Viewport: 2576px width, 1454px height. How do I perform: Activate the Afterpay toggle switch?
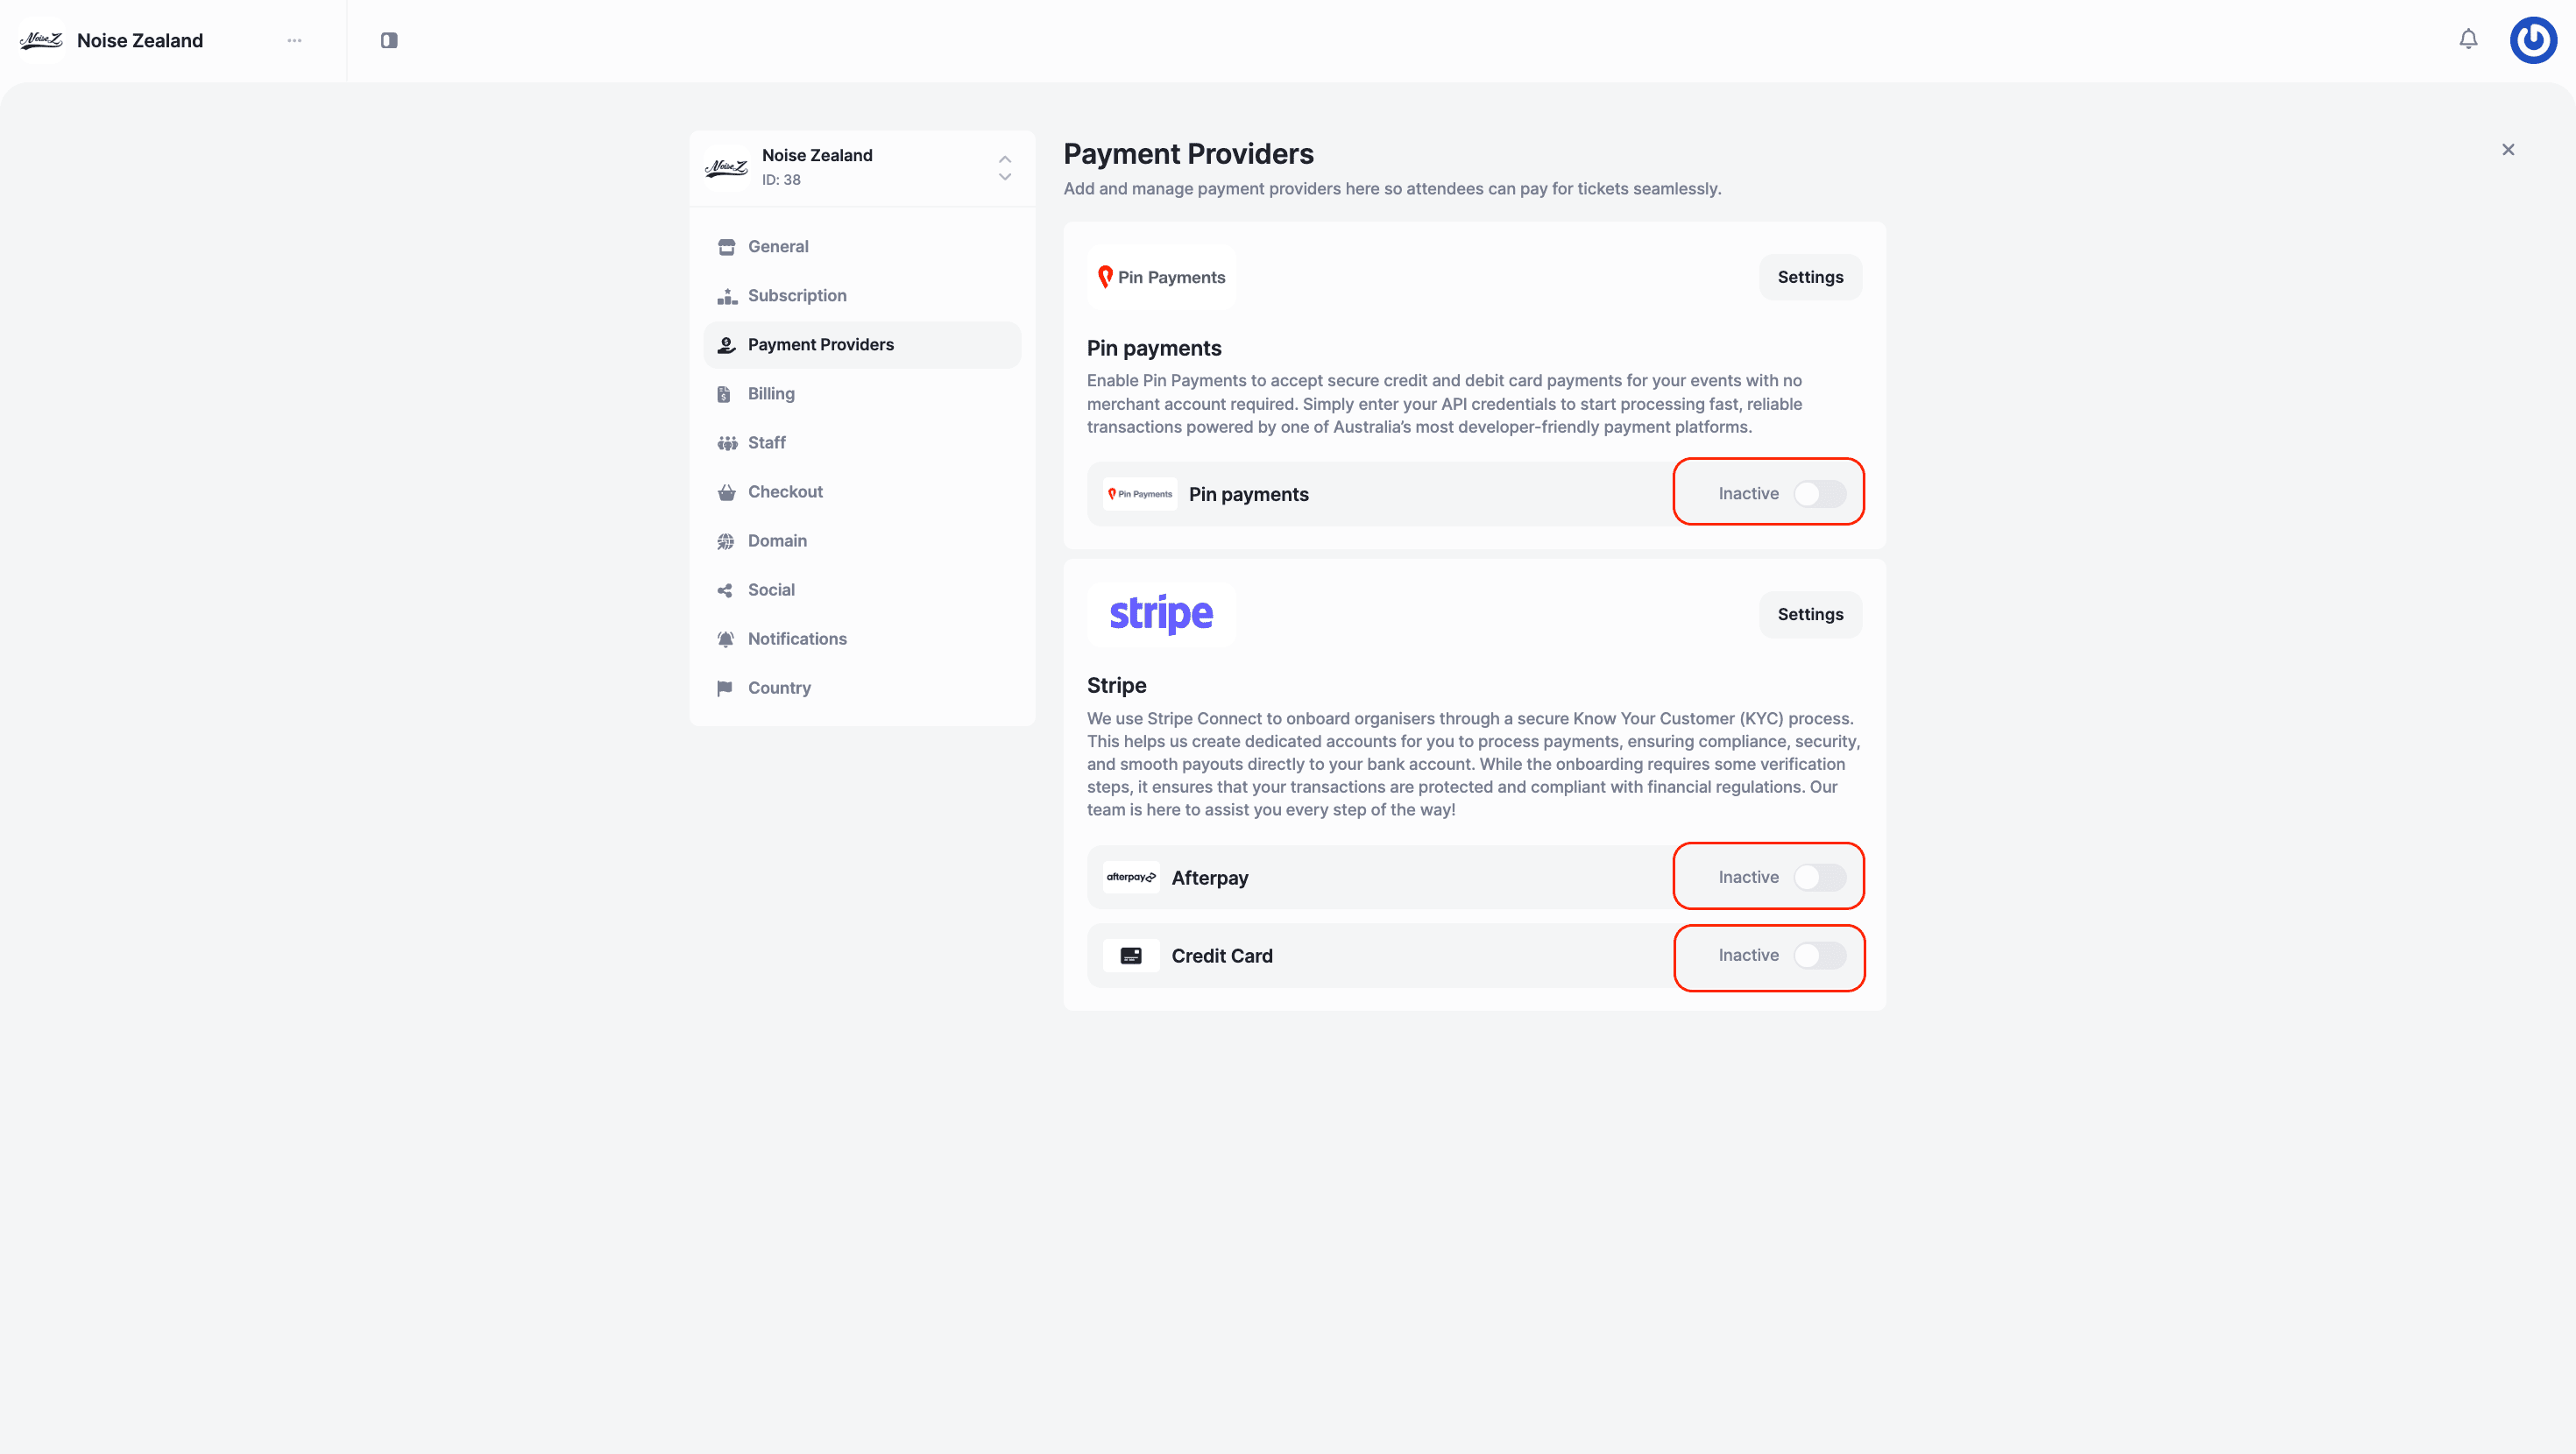click(x=1819, y=877)
